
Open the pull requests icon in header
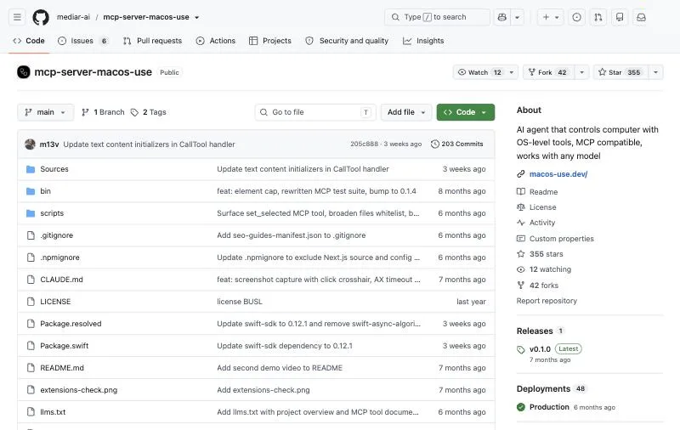point(598,17)
